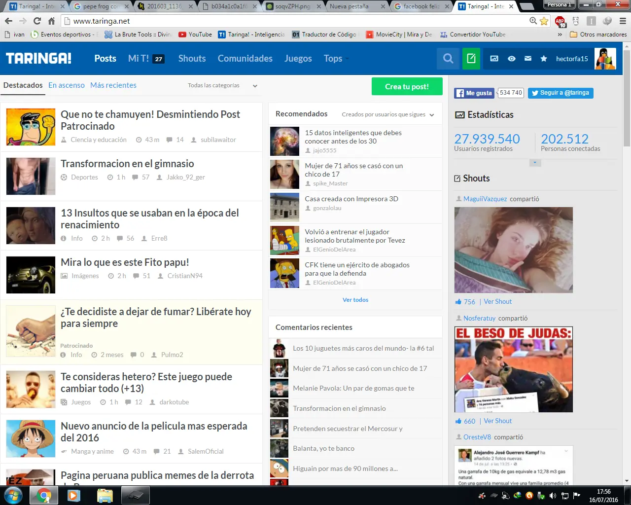Switch to the En ascenso tab

pyautogui.click(x=67, y=85)
